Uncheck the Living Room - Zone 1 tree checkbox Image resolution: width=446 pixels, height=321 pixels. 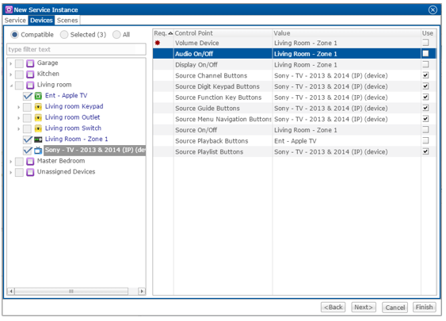coord(27,139)
